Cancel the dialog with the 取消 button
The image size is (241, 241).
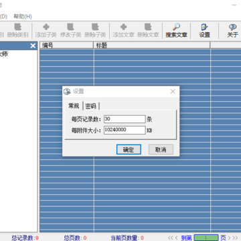click(161, 149)
